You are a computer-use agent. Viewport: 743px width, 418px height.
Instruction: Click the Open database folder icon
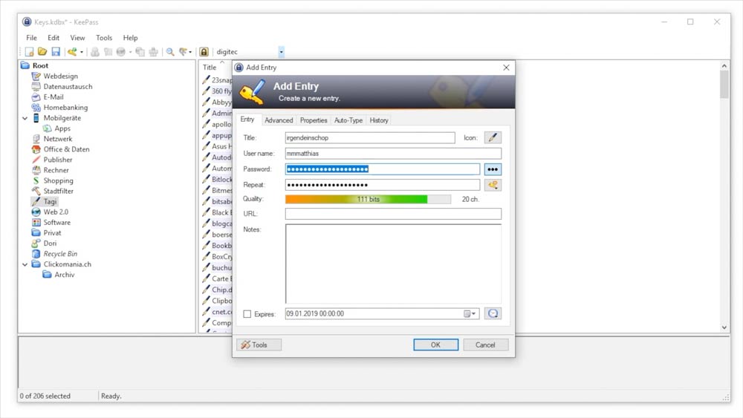[x=42, y=51]
